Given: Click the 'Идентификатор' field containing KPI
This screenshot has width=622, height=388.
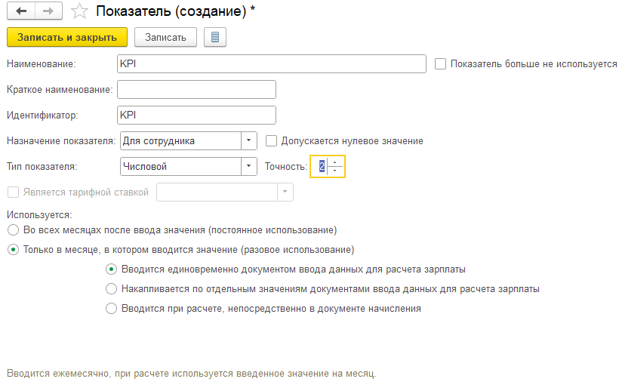Looking at the screenshot, I should point(196,115).
